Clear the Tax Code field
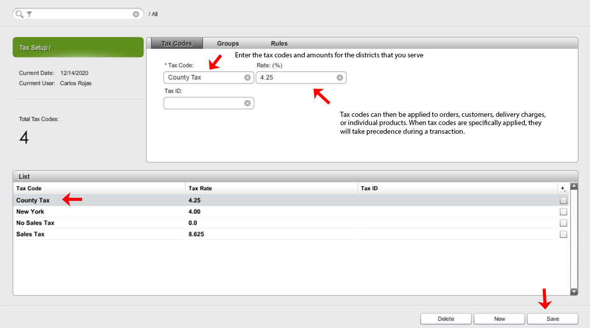Screen dimensions: 590x328 (x=247, y=77)
